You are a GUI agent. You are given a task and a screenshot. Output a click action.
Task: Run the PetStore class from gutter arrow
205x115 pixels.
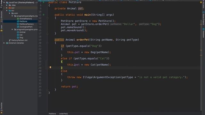click(44, 2)
